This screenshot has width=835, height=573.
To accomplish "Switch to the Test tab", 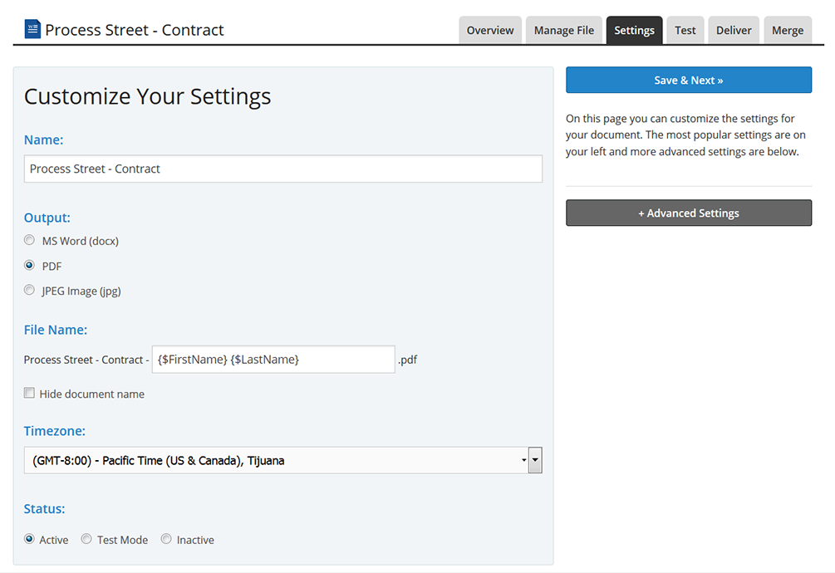I will coord(685,30).
